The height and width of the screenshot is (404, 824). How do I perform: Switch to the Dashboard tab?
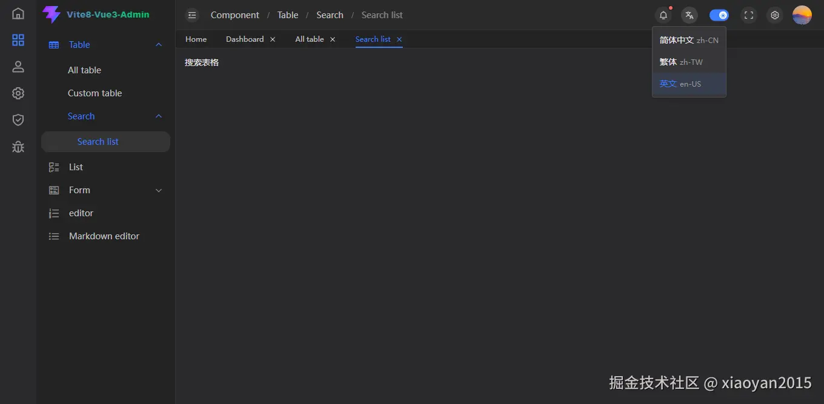point(245,39)
